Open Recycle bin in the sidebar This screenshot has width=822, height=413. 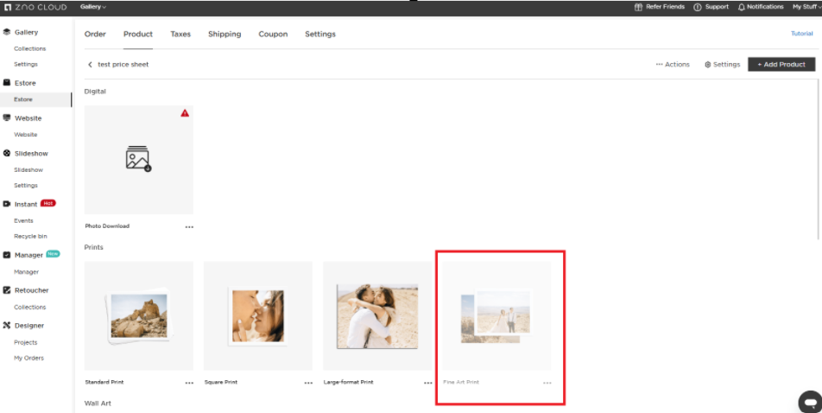pos(30,236)
